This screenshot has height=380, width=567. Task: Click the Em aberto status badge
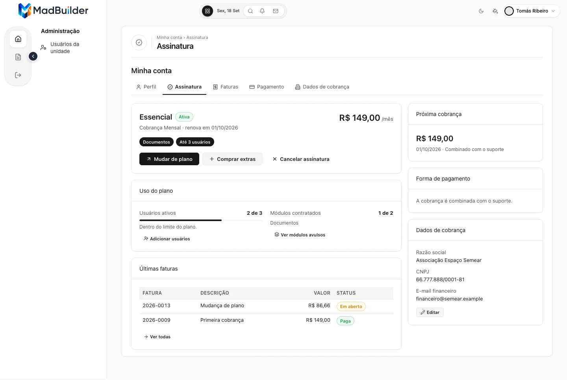[351, 306]
